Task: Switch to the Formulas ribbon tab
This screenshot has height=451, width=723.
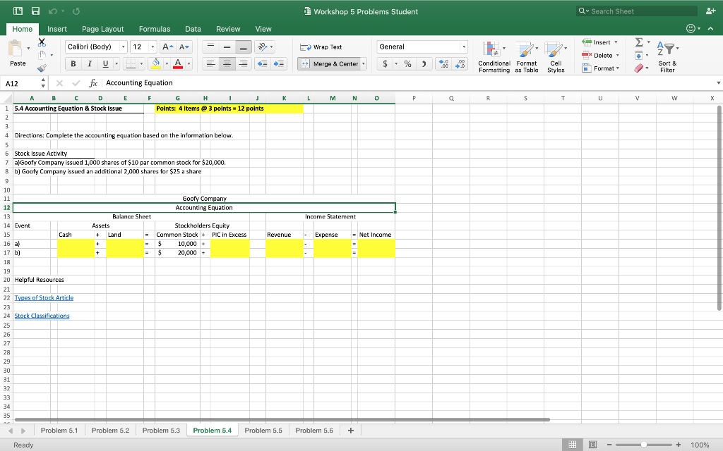Action: [x=155, y=29]
